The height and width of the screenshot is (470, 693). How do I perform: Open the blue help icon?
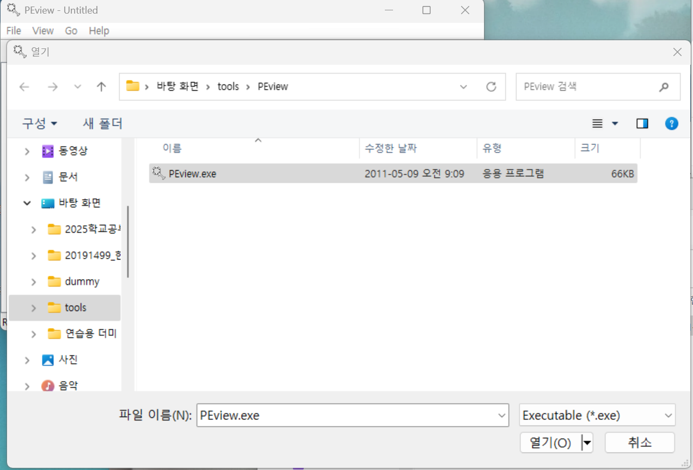672,123
